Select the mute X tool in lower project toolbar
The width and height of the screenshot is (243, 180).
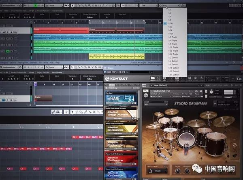point(92,67)
